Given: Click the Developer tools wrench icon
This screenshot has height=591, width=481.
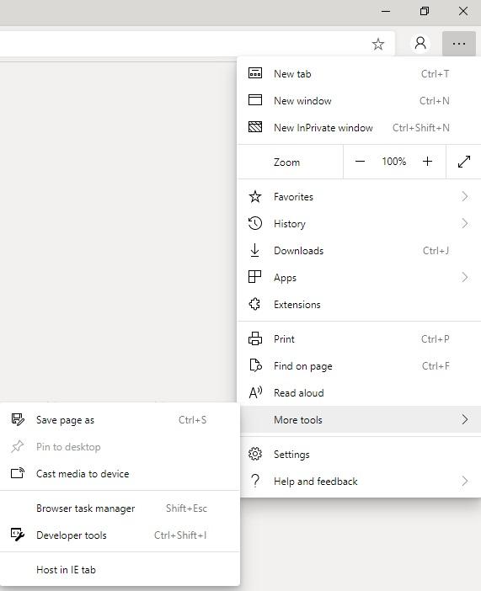Looking at the screenshot, I should (18, 535).
